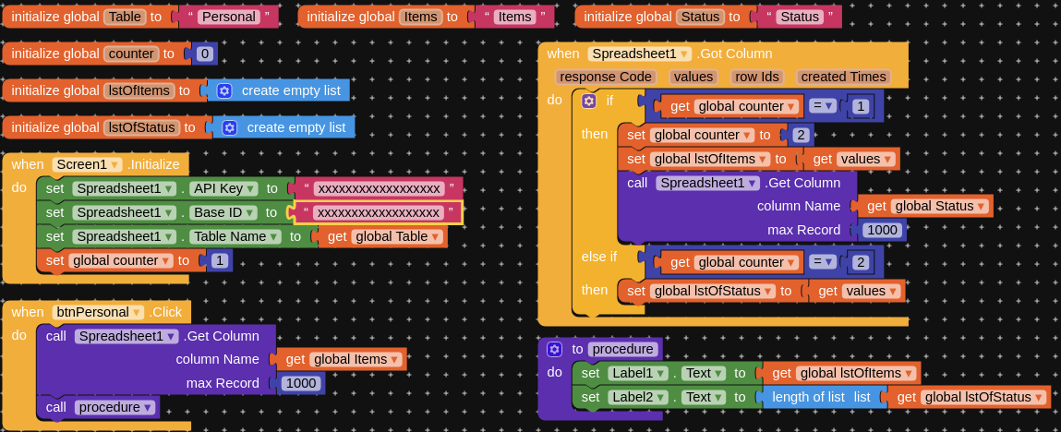The width and height of the screenshot is (1061, 432).
Task: Click the API Key text string field
Action: tap(379, 188)
